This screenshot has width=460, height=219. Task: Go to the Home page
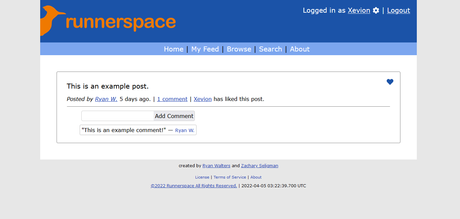173,49
